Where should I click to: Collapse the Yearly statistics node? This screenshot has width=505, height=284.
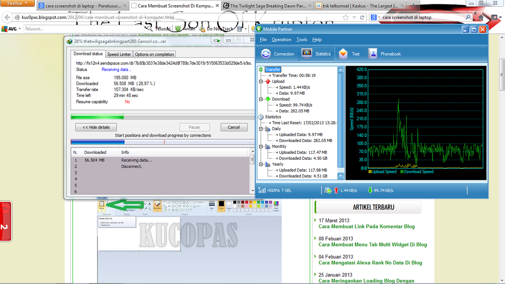point(261,164)
